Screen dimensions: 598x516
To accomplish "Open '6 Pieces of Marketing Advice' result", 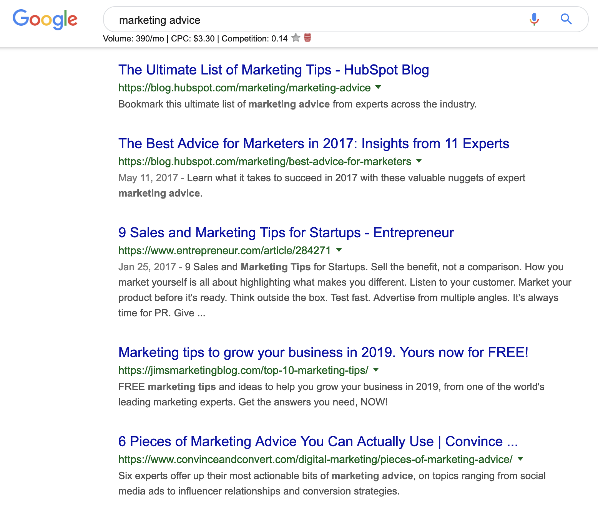I will click(x=318, y=442).
